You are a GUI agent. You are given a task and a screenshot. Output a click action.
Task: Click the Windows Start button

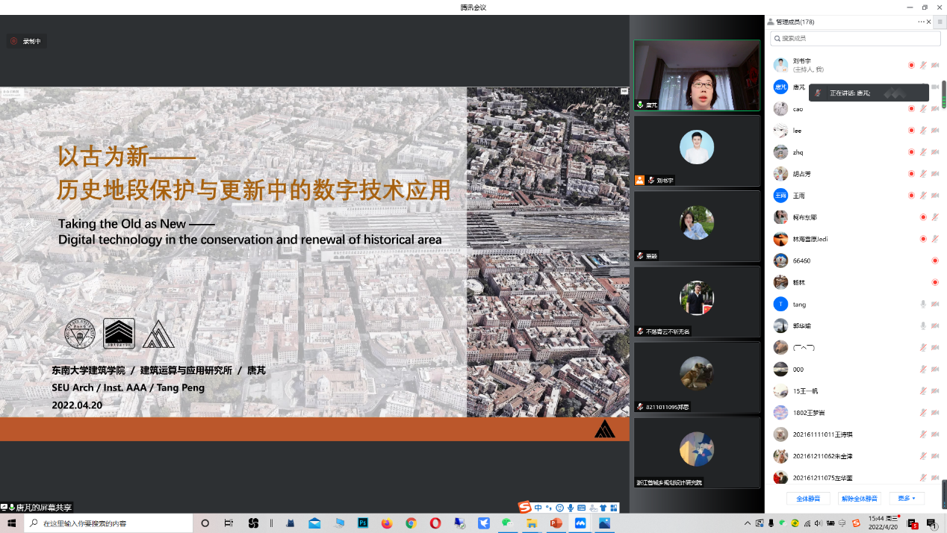[x=12, y=523]
